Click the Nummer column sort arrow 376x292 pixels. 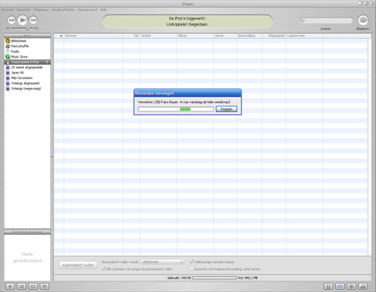[61, 35]
